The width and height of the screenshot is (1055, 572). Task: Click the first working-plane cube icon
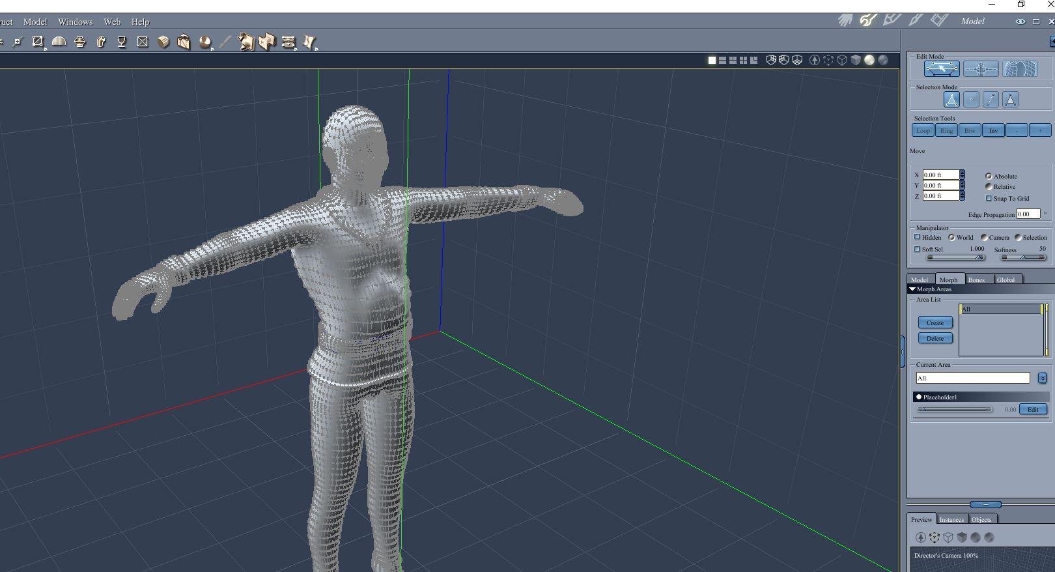click(771, 60)
